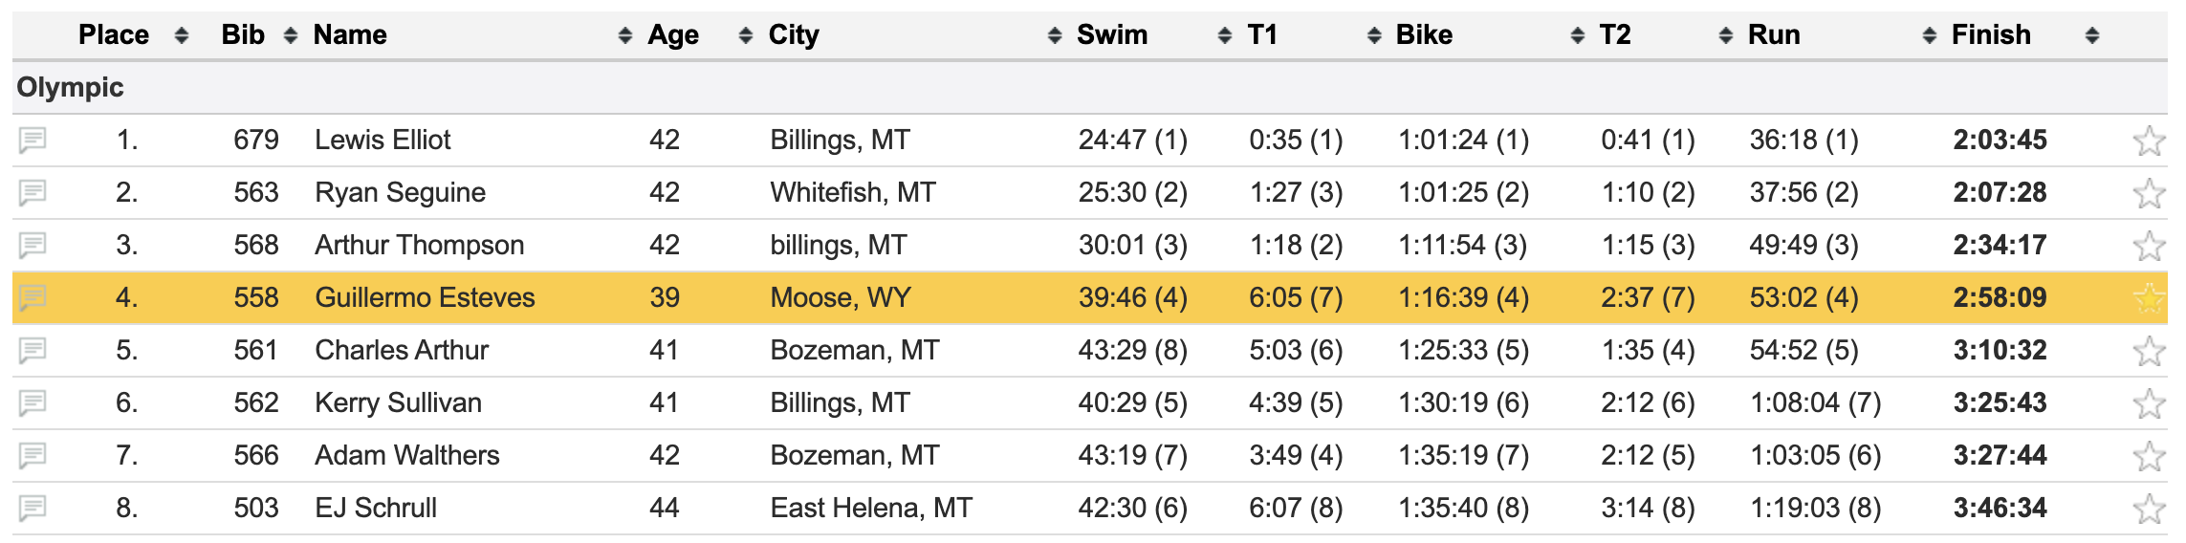
Task: Star Lewis Elliot as favorite
Action: click(x=2149, y=141)
